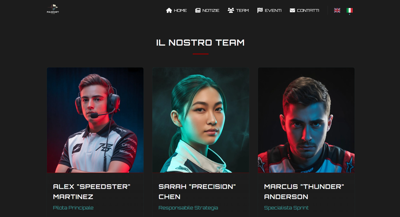Click the Responsabile Strategia role label
Screen dimensions: 400x217
pos(188,208)
